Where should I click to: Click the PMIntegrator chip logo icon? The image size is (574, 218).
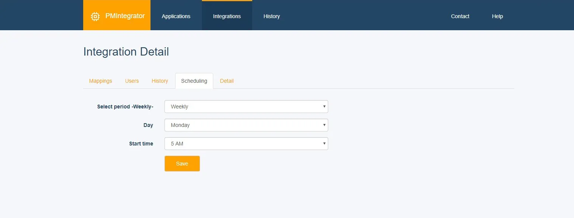click(x=95, y=16)
